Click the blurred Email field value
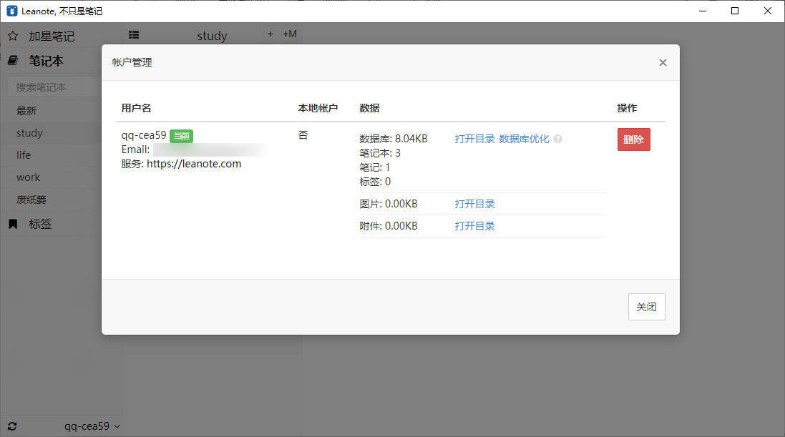Image resolution: width=785 pixels, height=437 pixels. pyautogui.click(x=210, y=149)
